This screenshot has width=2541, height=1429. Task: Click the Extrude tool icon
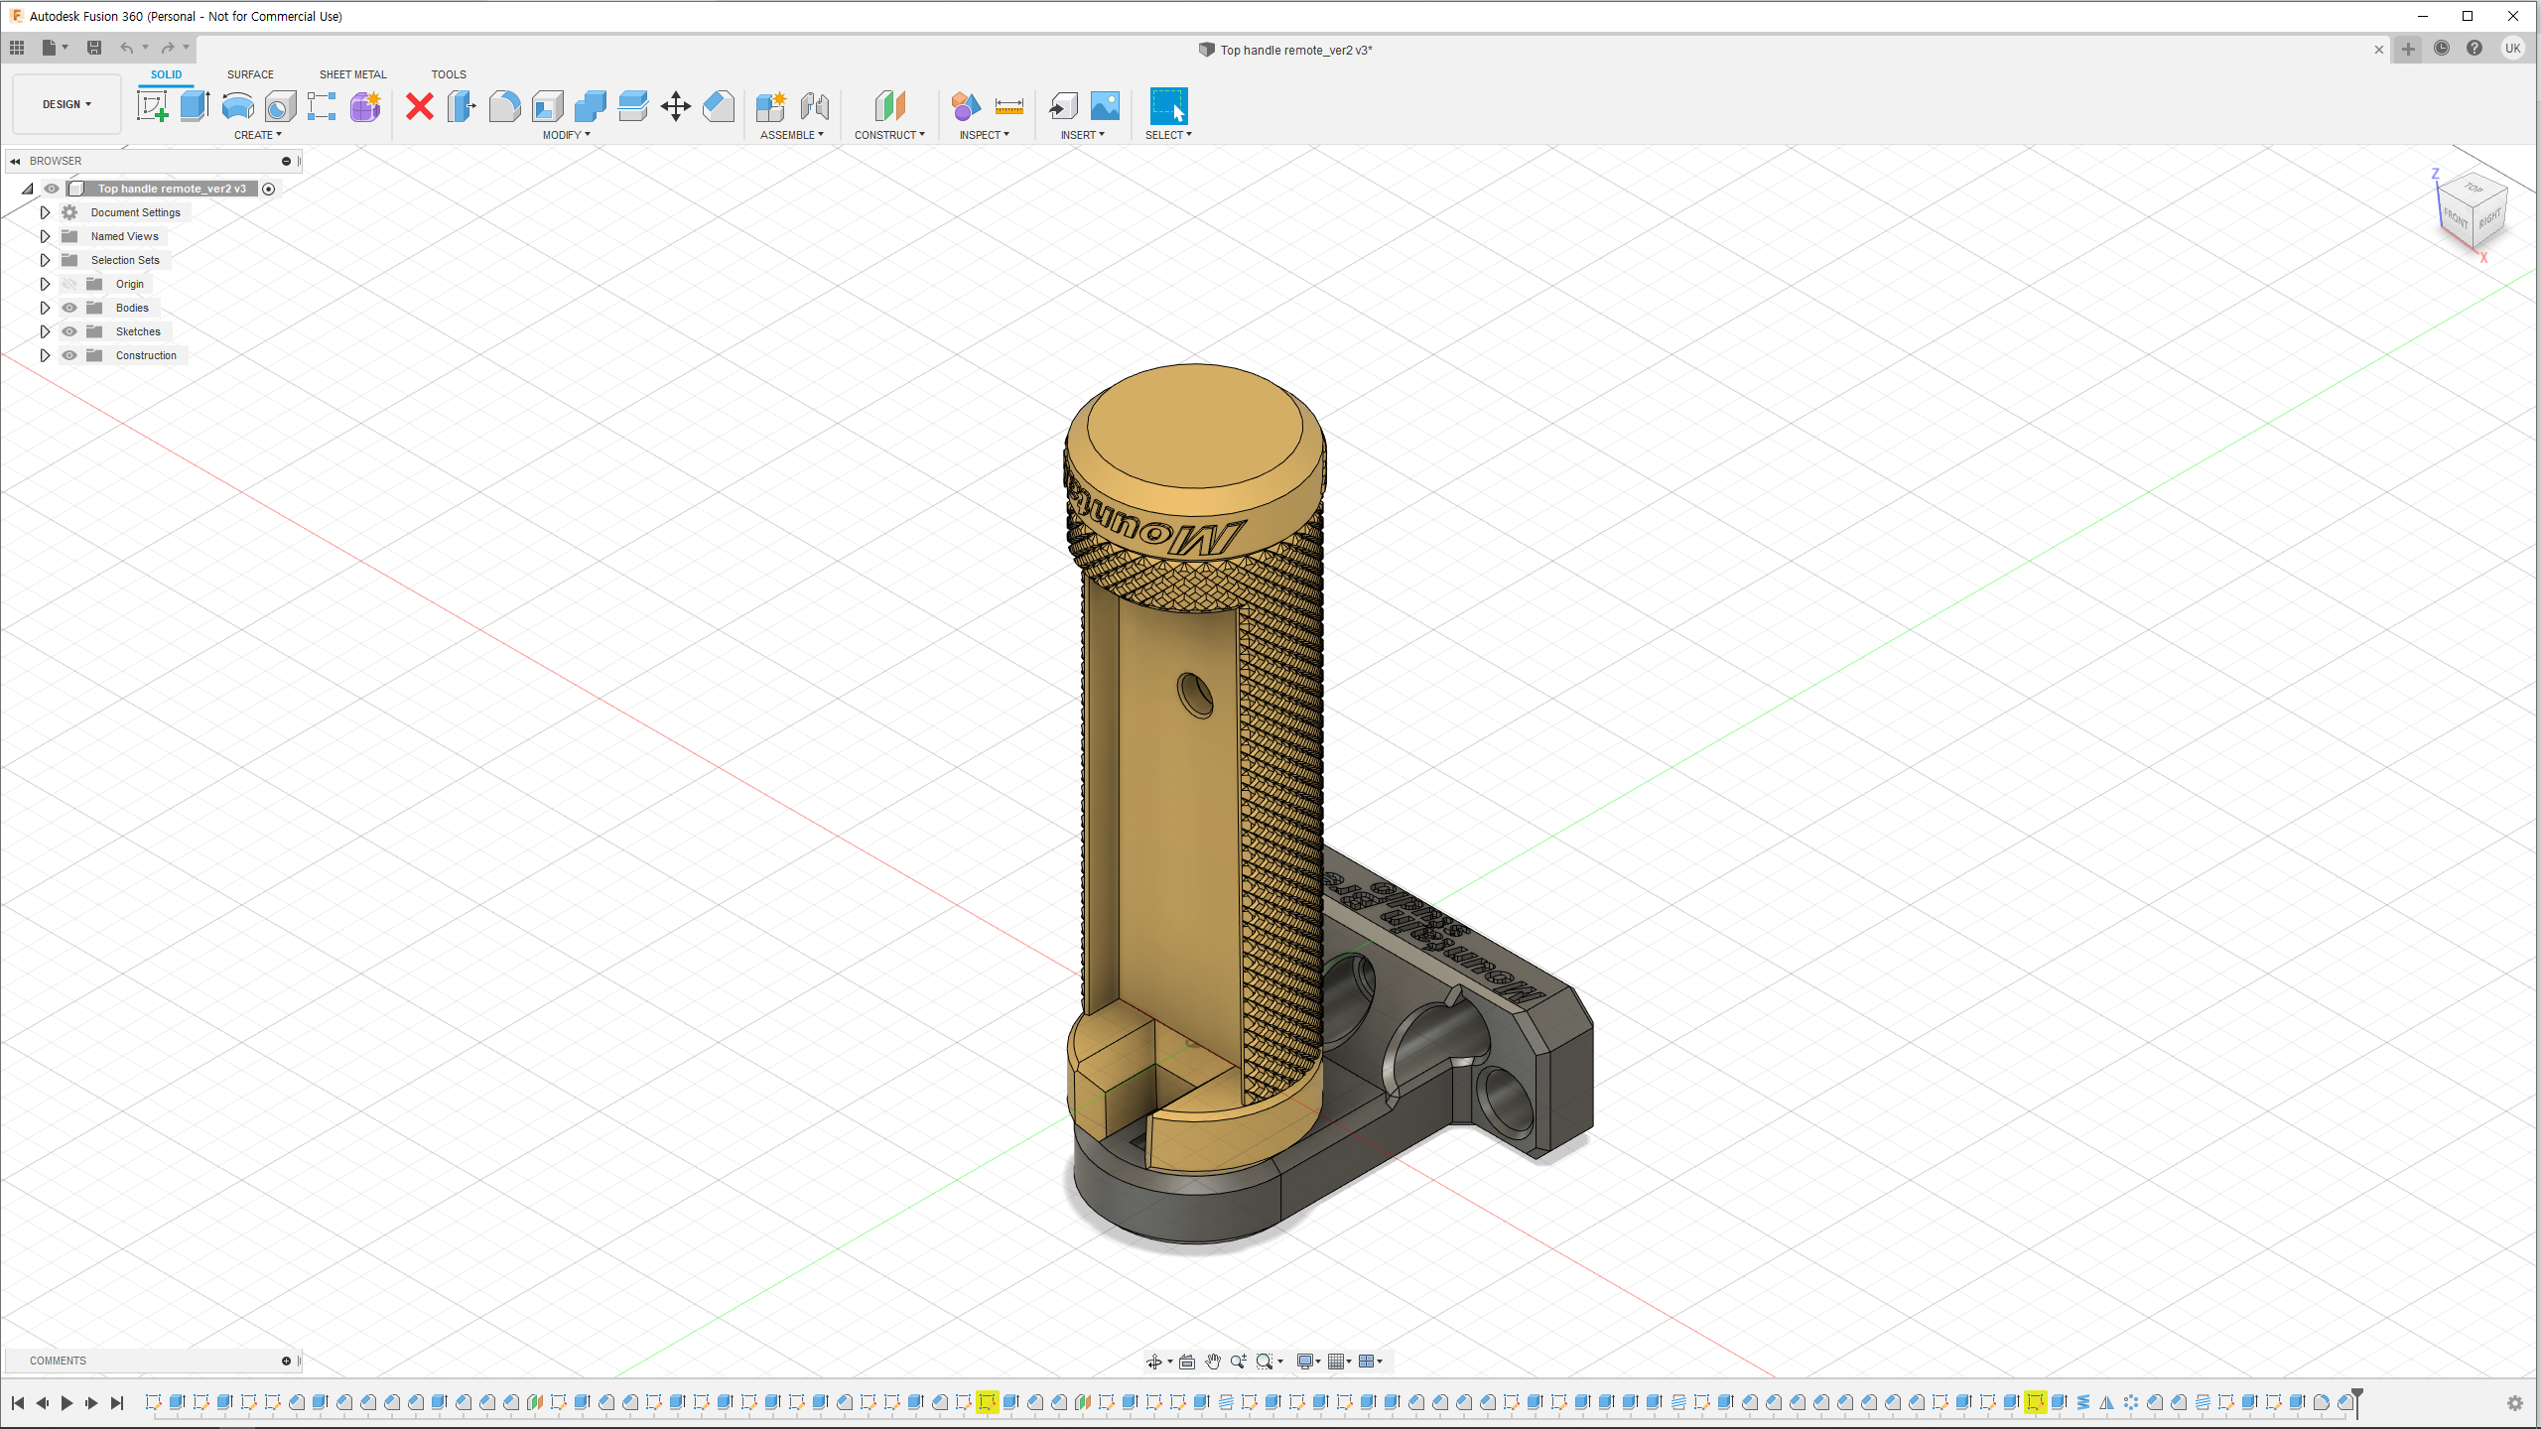tap(195, 105)
